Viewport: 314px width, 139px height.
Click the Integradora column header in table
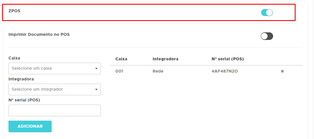[x=165, y=59]
